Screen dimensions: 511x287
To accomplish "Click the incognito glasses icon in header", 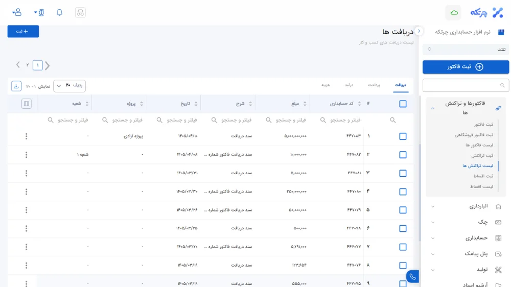I will [x=80, y=12].
